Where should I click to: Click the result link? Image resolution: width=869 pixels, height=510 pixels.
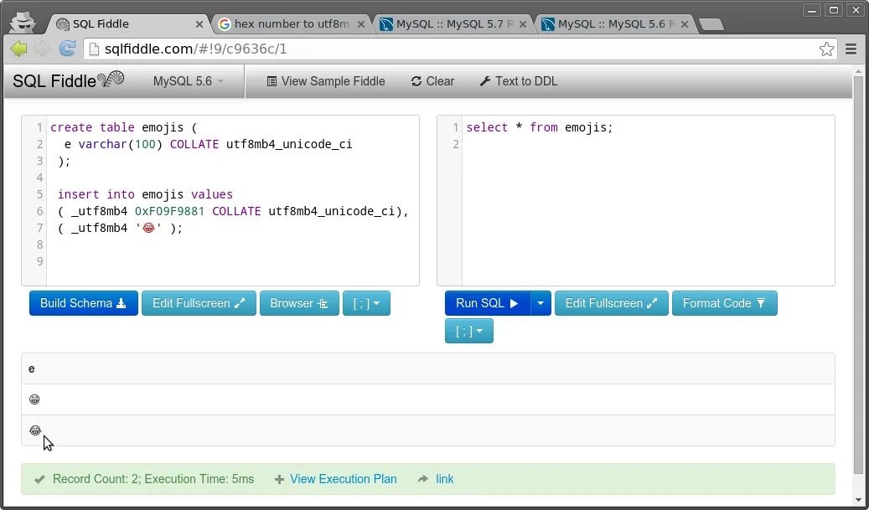(444, 479)
